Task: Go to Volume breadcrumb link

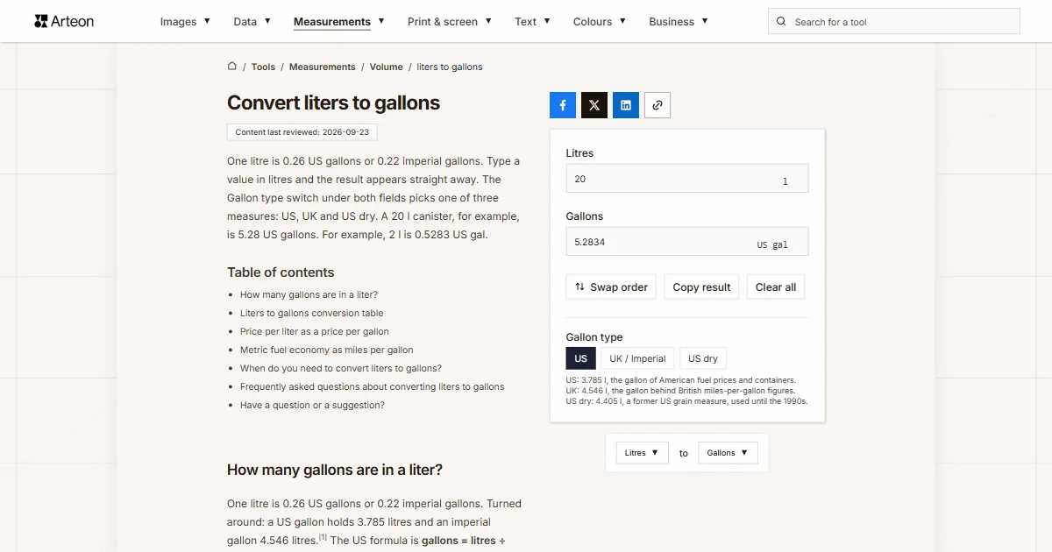Action: click(387, 67)
